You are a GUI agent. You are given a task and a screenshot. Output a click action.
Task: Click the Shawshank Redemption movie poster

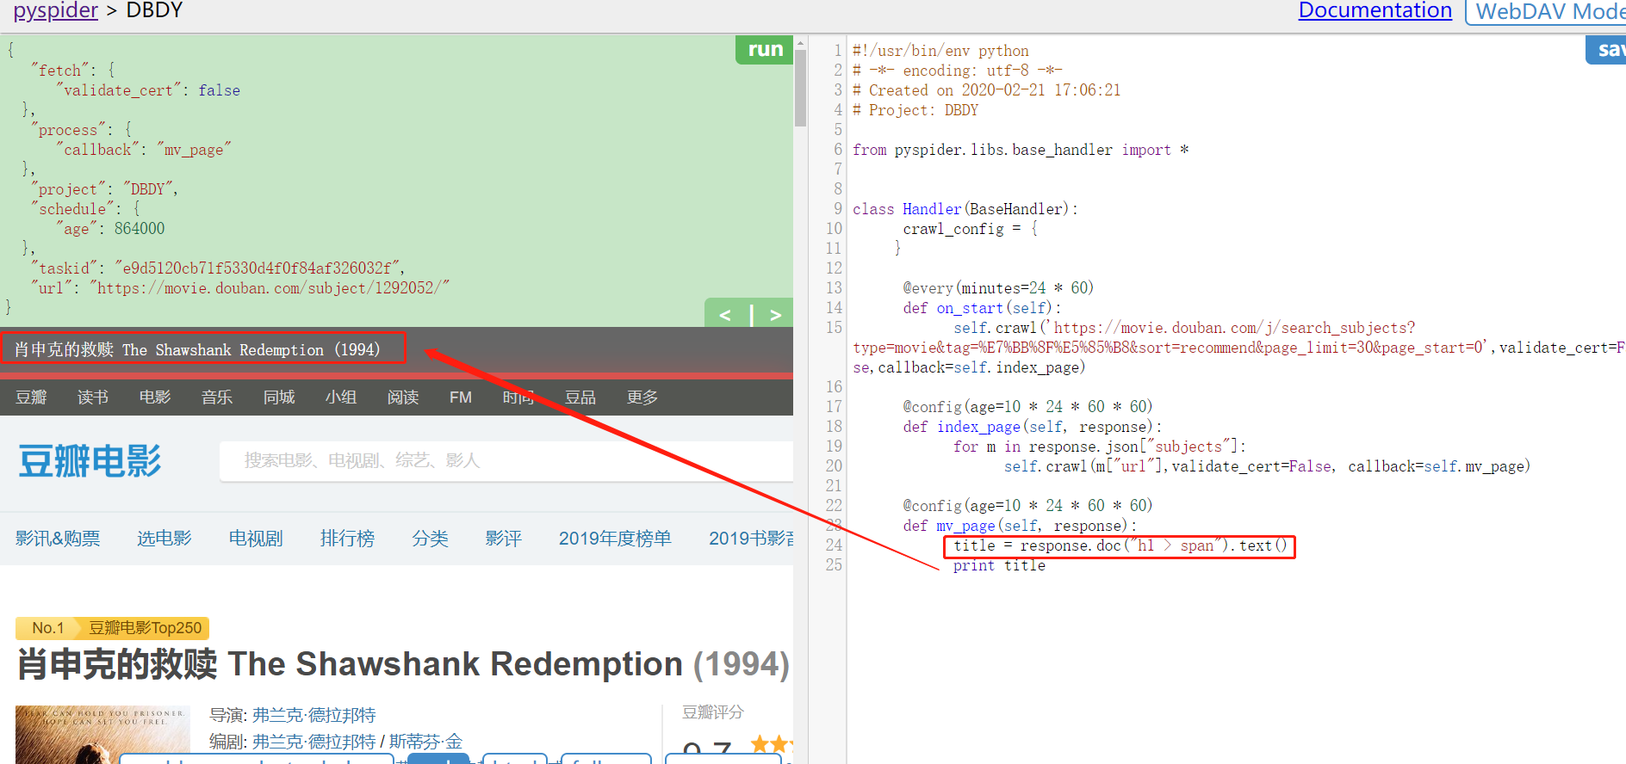click(102, 735)
